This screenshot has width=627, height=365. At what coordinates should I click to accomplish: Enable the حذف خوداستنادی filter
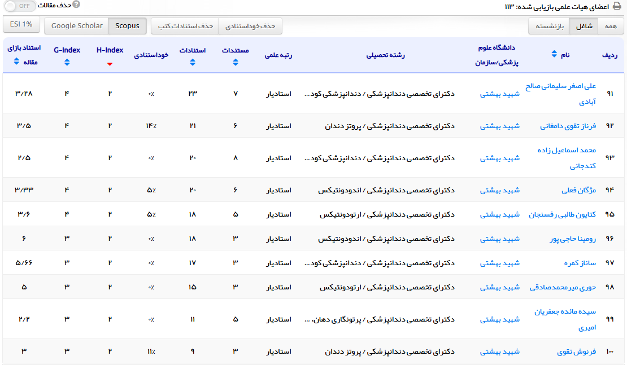[250, 26]
